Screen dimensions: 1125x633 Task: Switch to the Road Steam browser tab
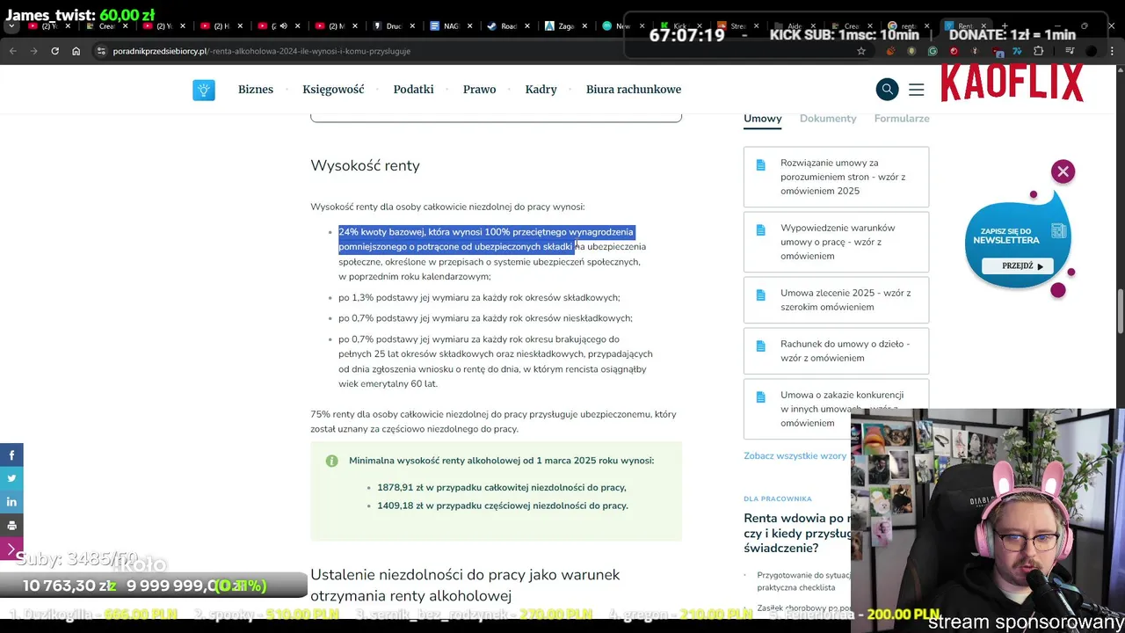(x=508, y=26)
